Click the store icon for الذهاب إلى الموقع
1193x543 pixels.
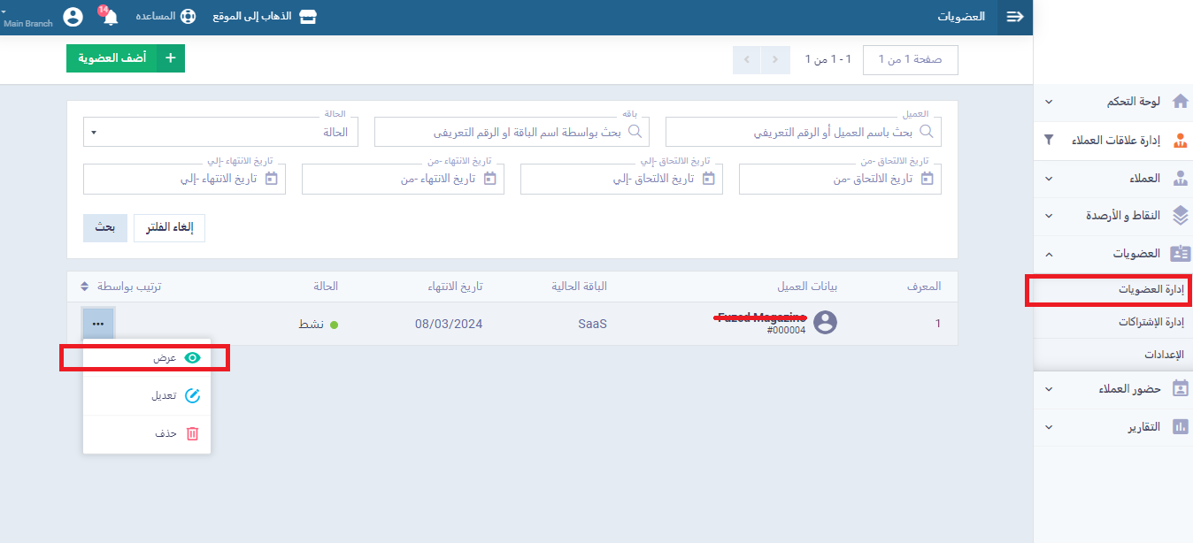click(307, 17)
